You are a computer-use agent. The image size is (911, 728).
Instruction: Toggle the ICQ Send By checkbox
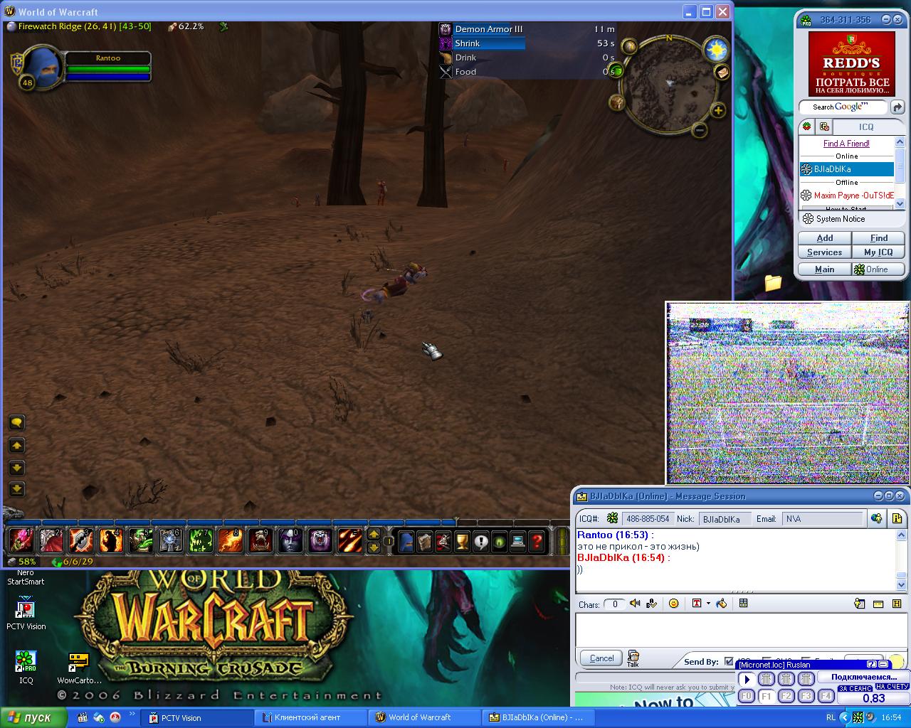click(728, 661)
